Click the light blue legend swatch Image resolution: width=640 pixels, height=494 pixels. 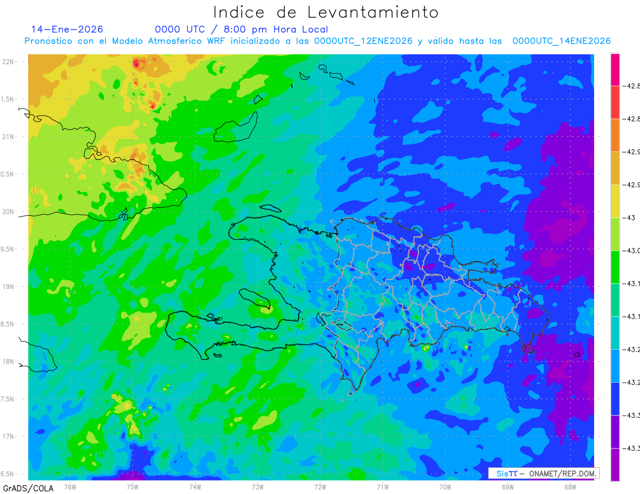[x=615, y=366]
